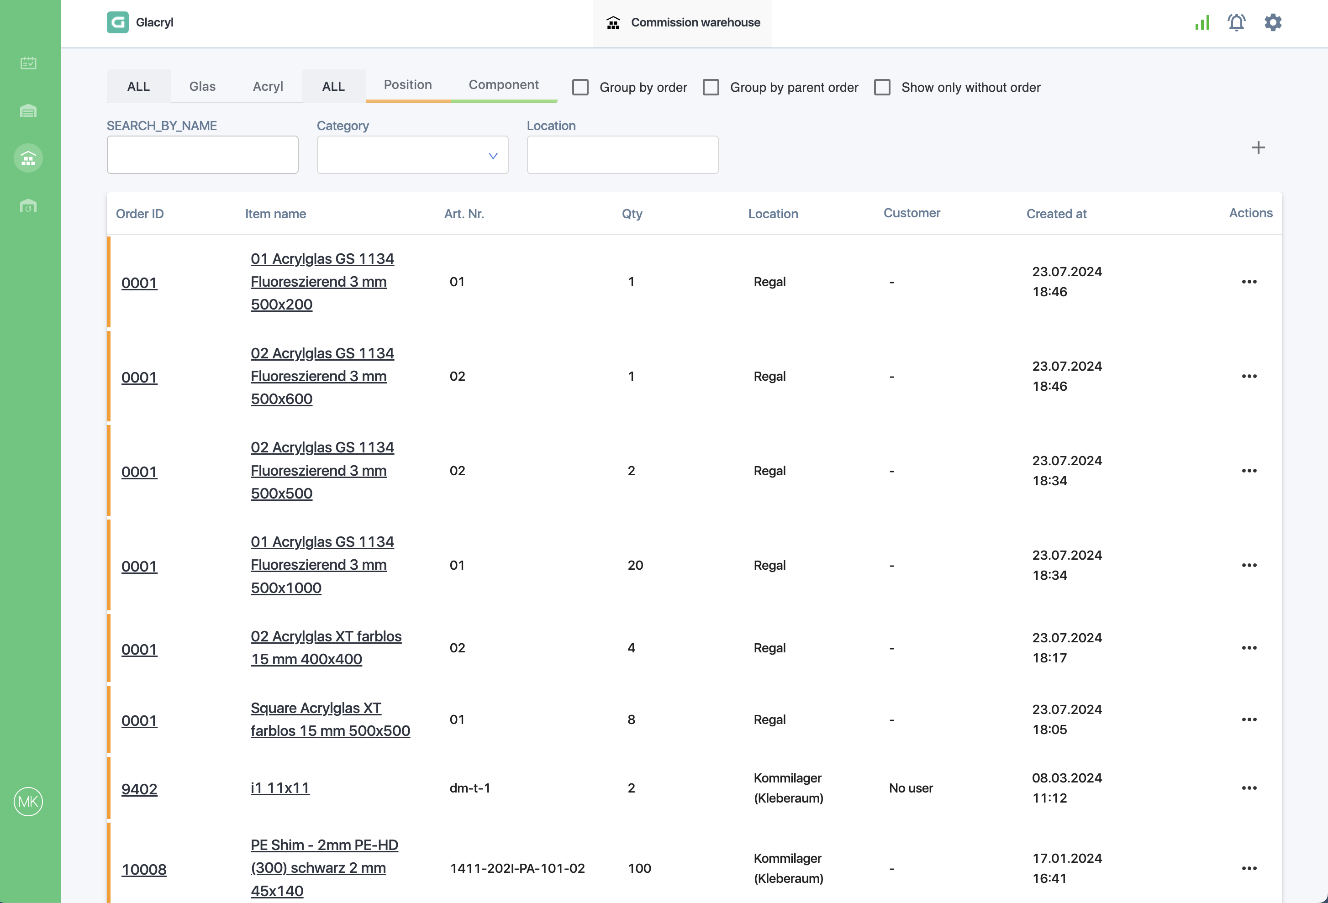1328x903 pixels.
Task: Click the Location column header
Action: (x=773, y=214)
